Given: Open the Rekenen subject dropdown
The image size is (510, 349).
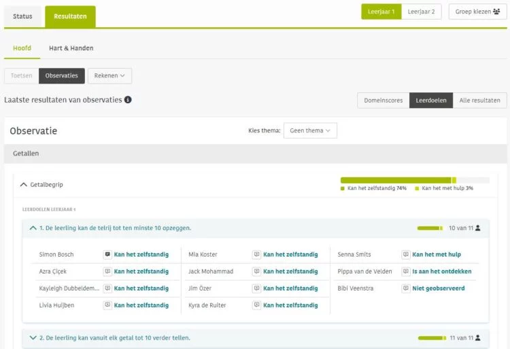Looking at the screenshot, I should pyautogui.click(x=109, y=76).
